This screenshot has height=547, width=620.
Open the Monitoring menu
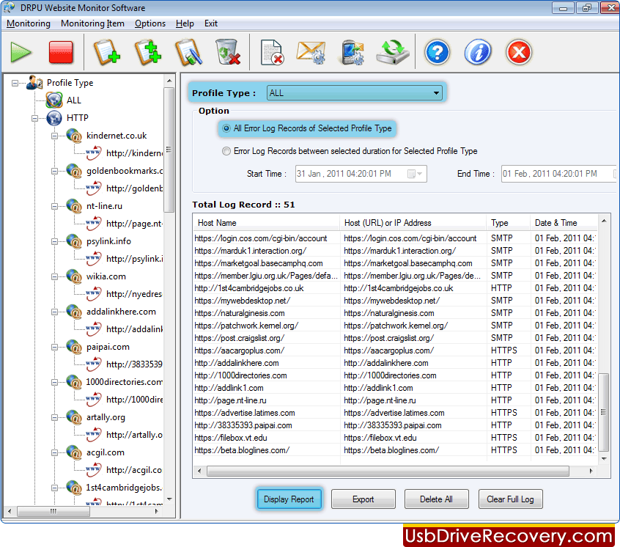pyautogui.click(x=29, y=23)
